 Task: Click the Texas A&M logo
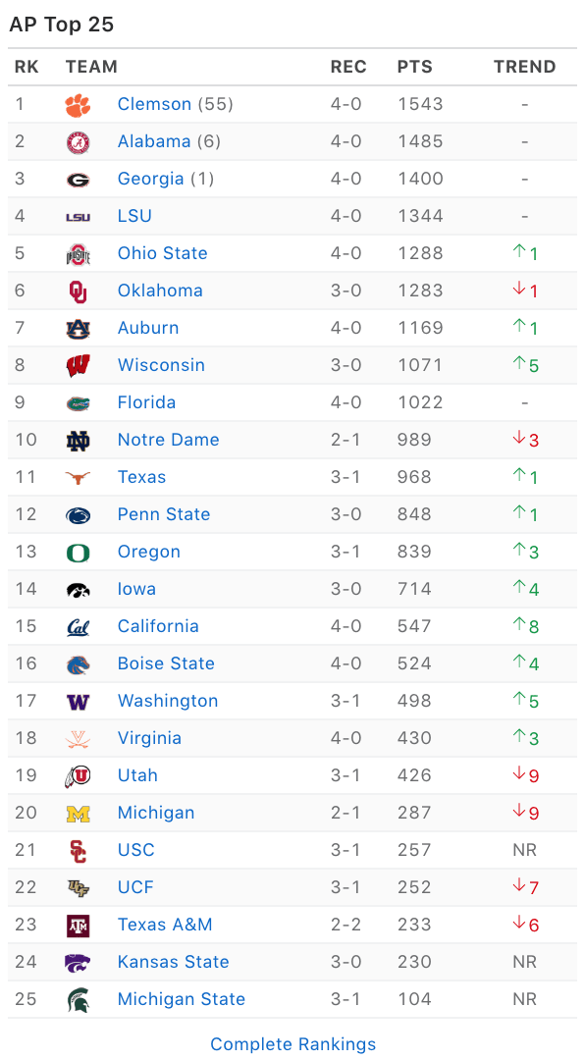[x=78, y=926]
